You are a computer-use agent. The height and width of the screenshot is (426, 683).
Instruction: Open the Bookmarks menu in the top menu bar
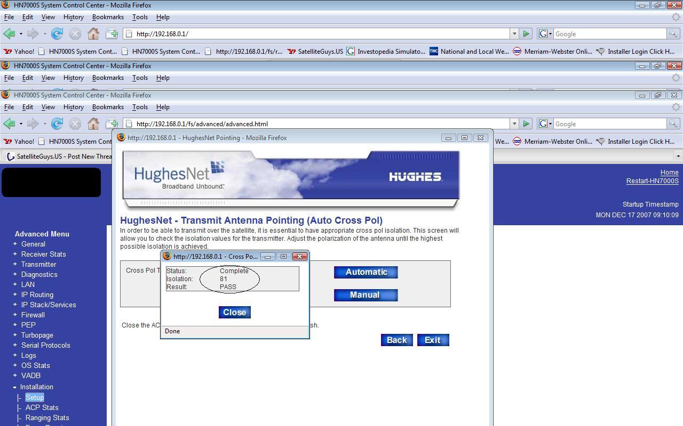coord(108,17)
